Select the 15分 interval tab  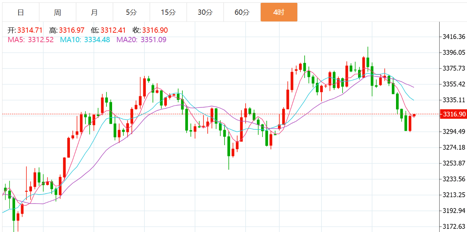click(168, 13)
